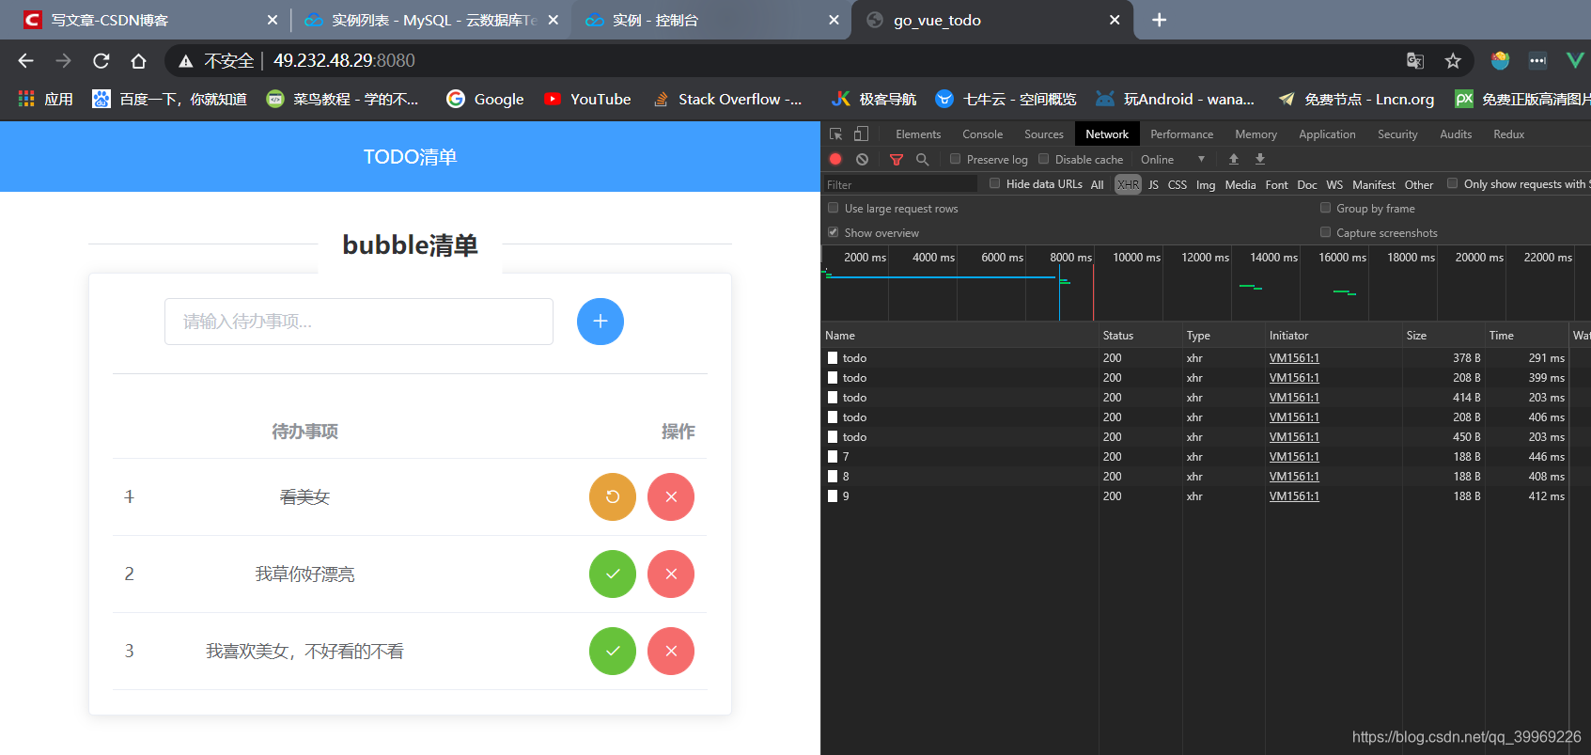The image size is (1591, 755).
Task: Open the YouTube bookmark
Action: click(x=587, y=99)
